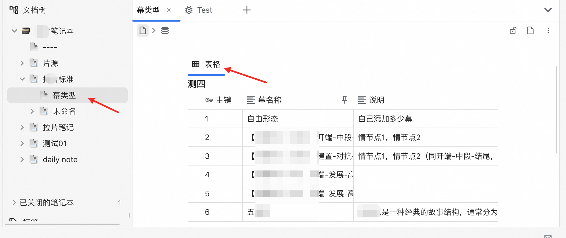
Task: Click the page icon in top-right toolbar
Action: point(530,30)
